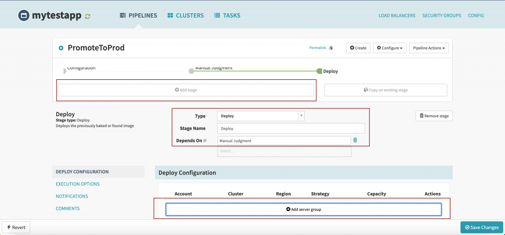Click the Save Changes button
Screen dimensions: 505x235
(x=481, y=227)
